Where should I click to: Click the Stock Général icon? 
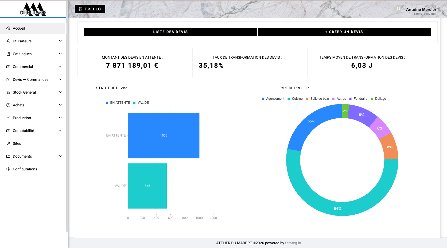[x=8, y=92]
